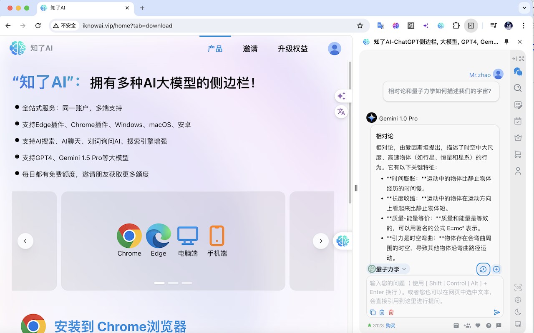Open the Chrome profile avatar menu
The image size is (534, 333).
click(509, 25)
